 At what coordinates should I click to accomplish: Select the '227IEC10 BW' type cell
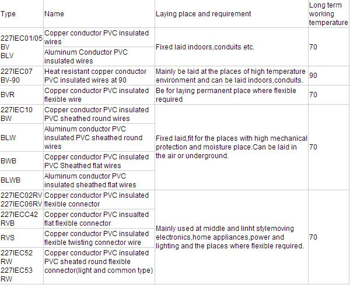22,114
